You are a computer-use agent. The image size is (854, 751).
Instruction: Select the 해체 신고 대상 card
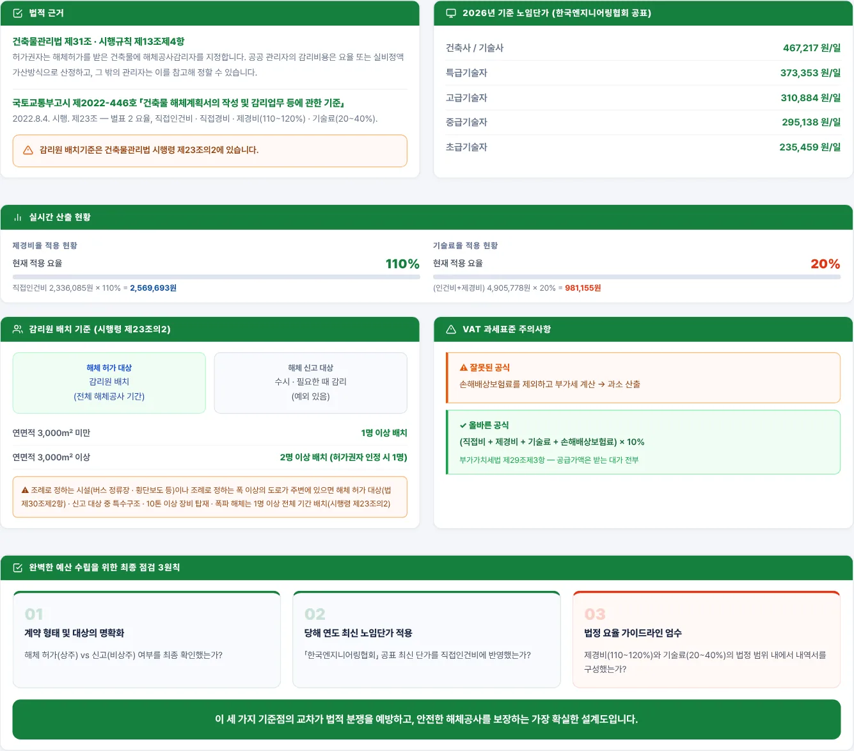(311, 383)
